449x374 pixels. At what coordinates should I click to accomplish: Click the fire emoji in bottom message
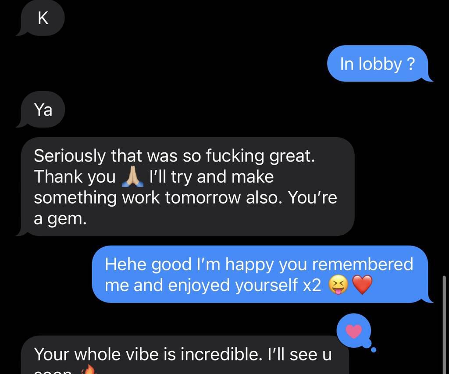point(89,370)
